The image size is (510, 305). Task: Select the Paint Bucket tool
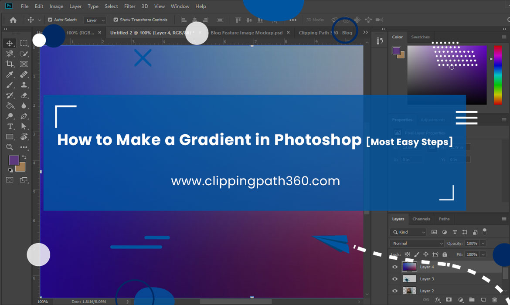(x=10, y=106)
